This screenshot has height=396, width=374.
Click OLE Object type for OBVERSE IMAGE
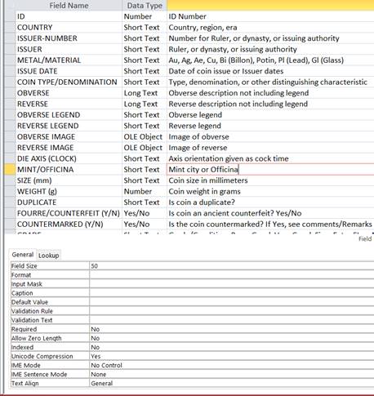145,136
